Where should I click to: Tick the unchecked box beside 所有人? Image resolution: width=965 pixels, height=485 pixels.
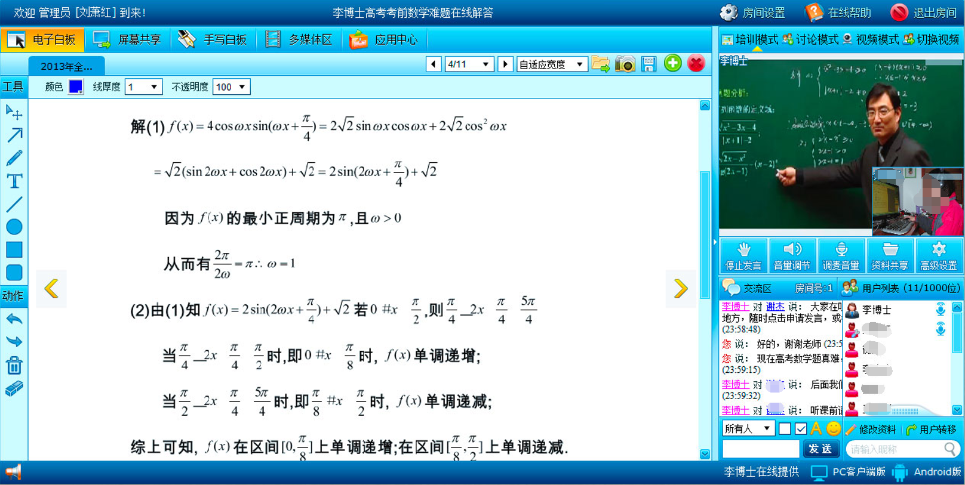785,429
